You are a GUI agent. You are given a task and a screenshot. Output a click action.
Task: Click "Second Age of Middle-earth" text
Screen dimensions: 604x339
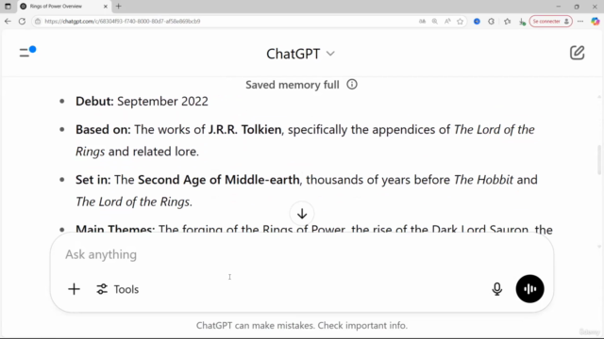(218, 180)
